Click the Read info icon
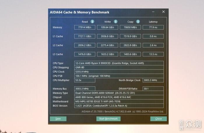The height and width of the screenshot is (133, 204). (92, 22)
